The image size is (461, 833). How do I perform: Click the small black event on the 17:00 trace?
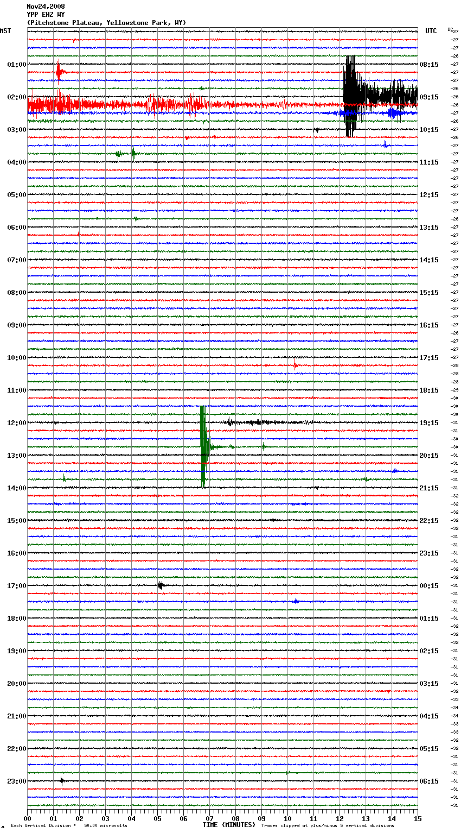[x=161, y=585]
